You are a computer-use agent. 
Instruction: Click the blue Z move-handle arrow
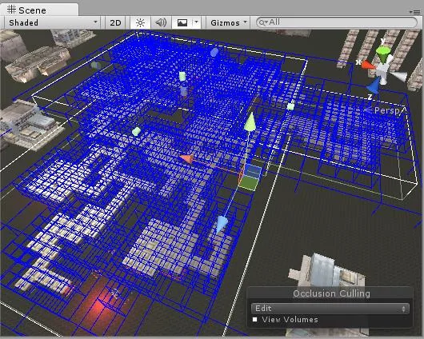click(222, 224)
